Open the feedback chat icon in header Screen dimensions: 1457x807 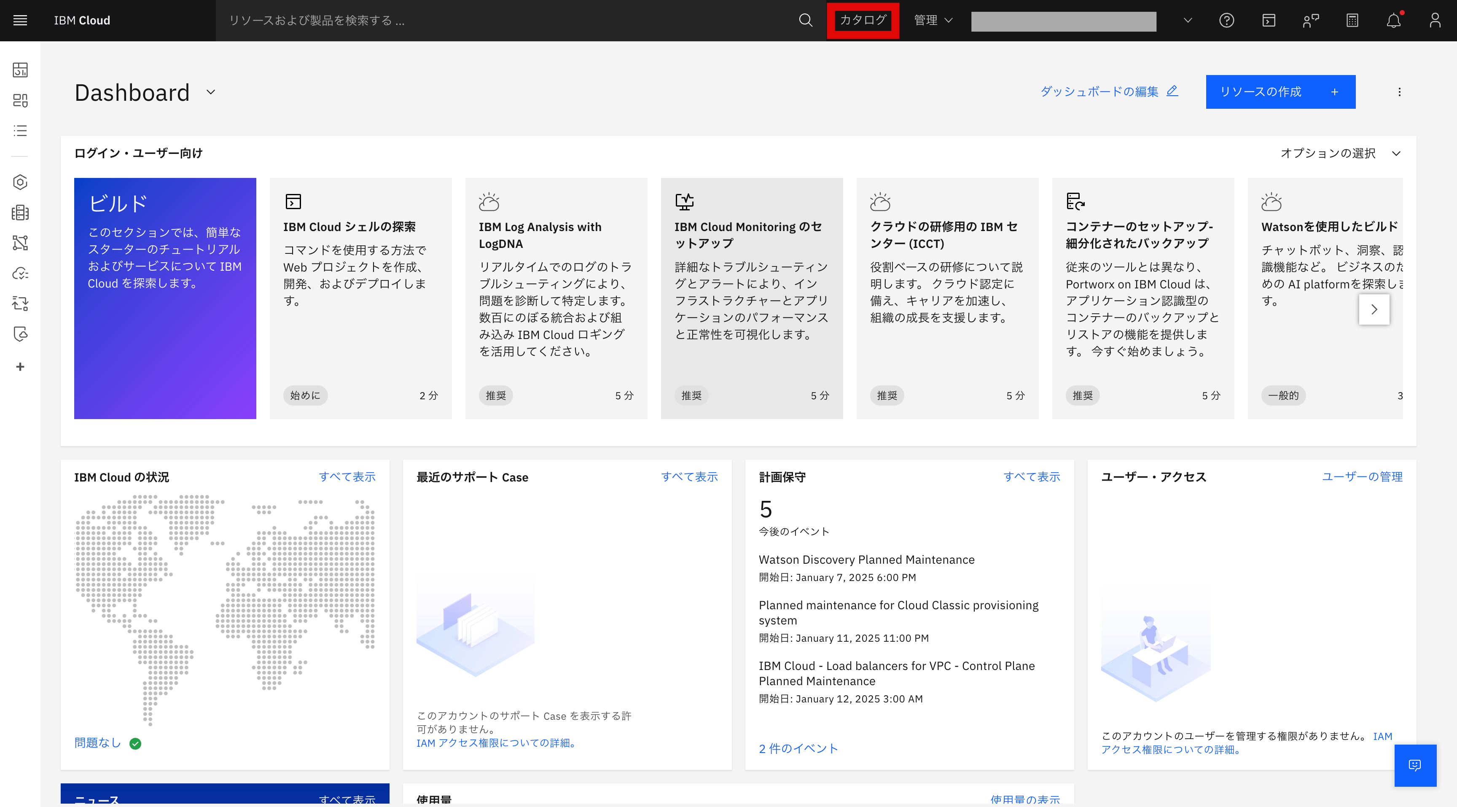point(1311,20)
